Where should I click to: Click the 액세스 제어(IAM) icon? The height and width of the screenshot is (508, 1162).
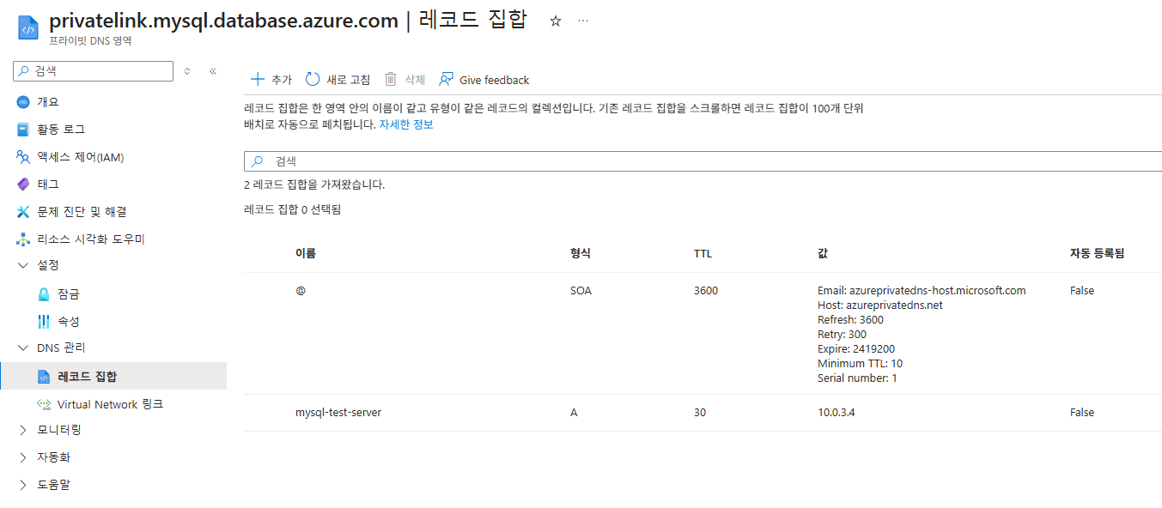tap(23, 157)
